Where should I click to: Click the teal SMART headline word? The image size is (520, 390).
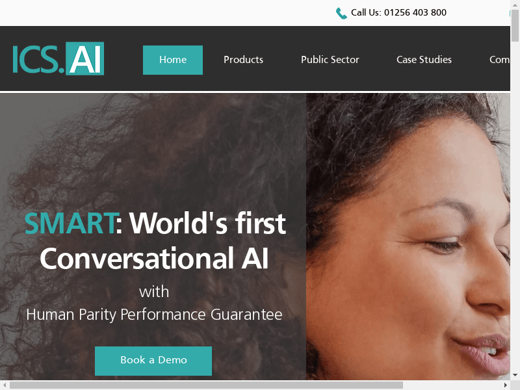pos(70,224)
